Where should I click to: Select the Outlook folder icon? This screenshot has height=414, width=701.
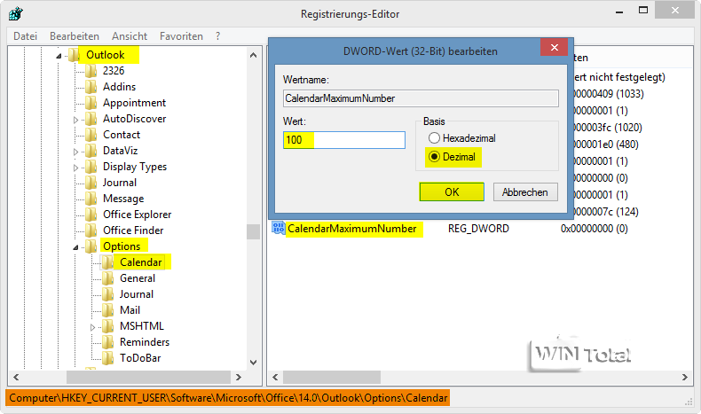[75, 55]
